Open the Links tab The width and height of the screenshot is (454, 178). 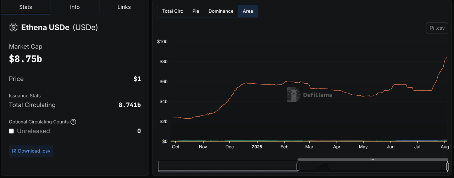click(x=124, y=7)
